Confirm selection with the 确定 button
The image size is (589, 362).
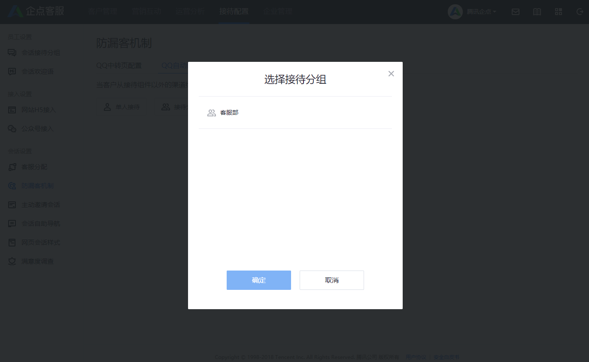pos(259,280)
